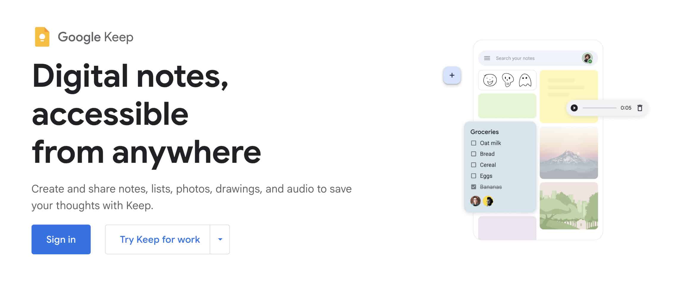Click the smiley face drawing
Viewport: 678px width, 287px height.
pyautogui.click(x=490, y=80)
